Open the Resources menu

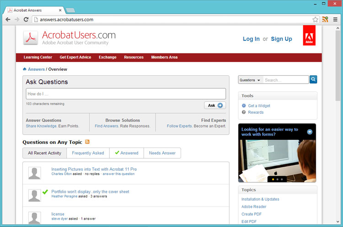pos(134,57)
